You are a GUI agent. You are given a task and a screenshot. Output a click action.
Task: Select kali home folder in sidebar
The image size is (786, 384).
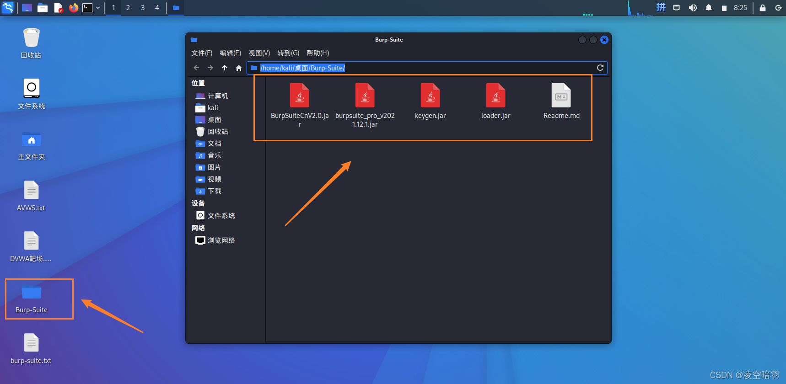click(207, 108)
